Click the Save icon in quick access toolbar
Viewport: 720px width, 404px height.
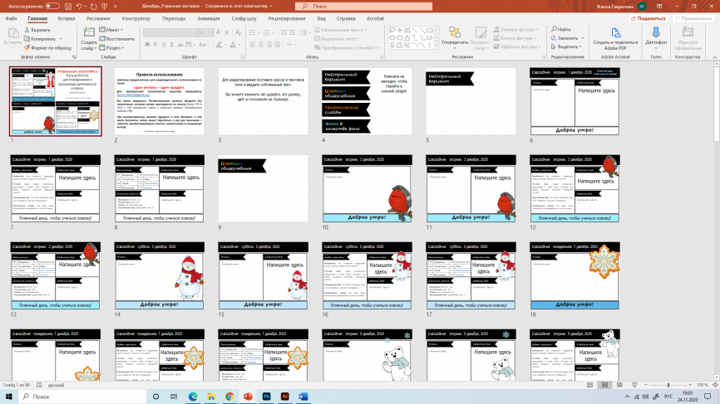click(69, 6)
